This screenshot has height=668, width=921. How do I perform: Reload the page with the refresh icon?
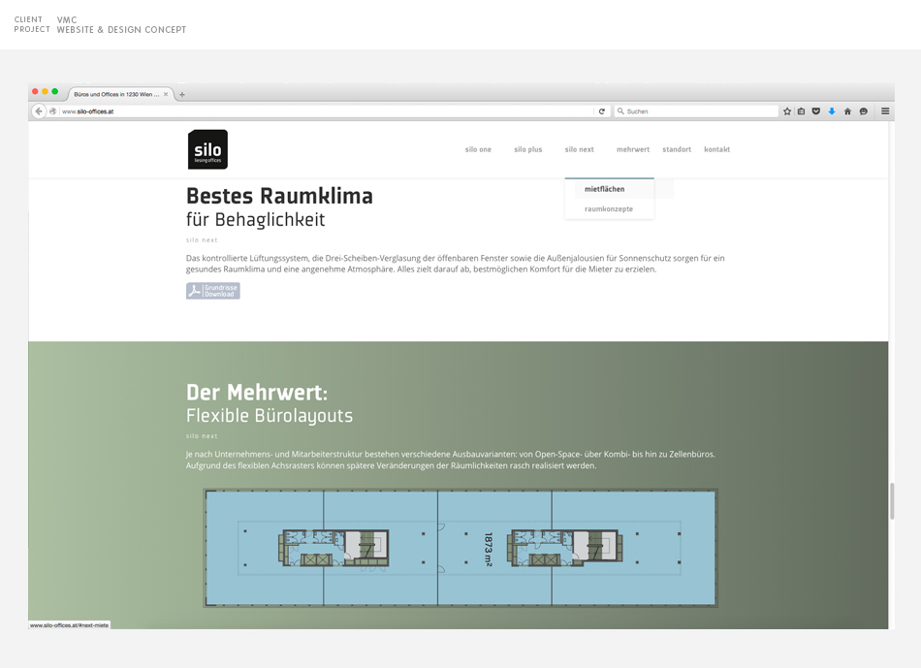tap(602, 111)
